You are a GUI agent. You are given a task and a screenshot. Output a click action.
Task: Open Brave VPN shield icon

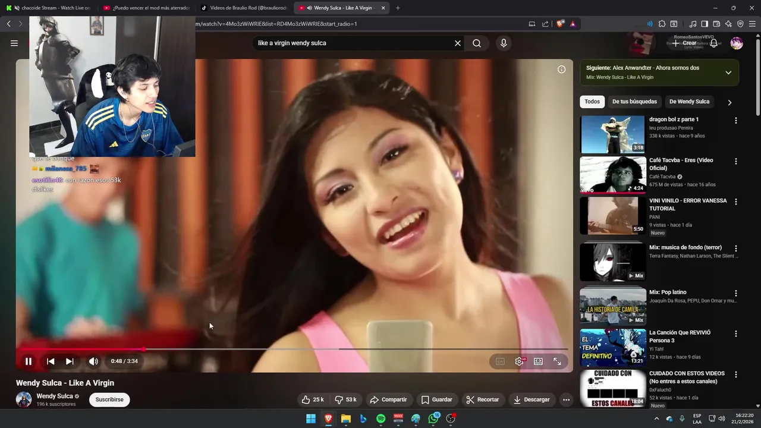tap(740, 24)
